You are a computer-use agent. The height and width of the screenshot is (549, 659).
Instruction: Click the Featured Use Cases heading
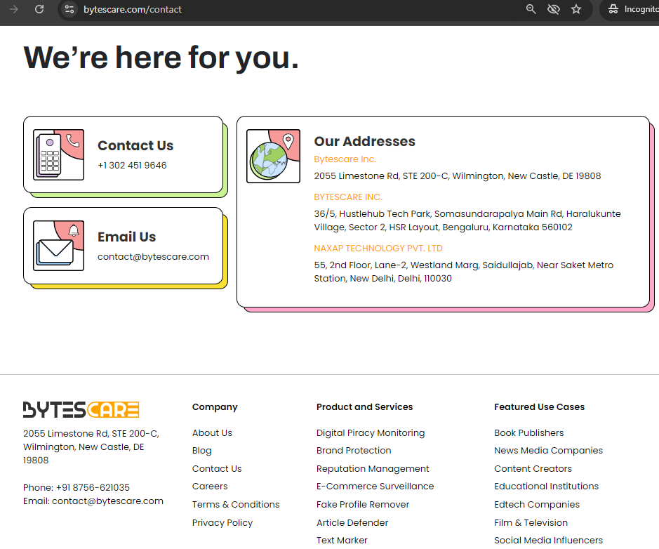point(539,407)
